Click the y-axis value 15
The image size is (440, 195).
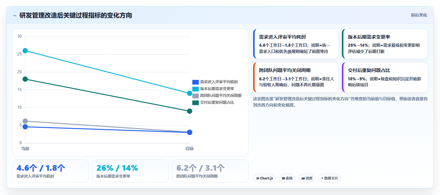(19, 90)
